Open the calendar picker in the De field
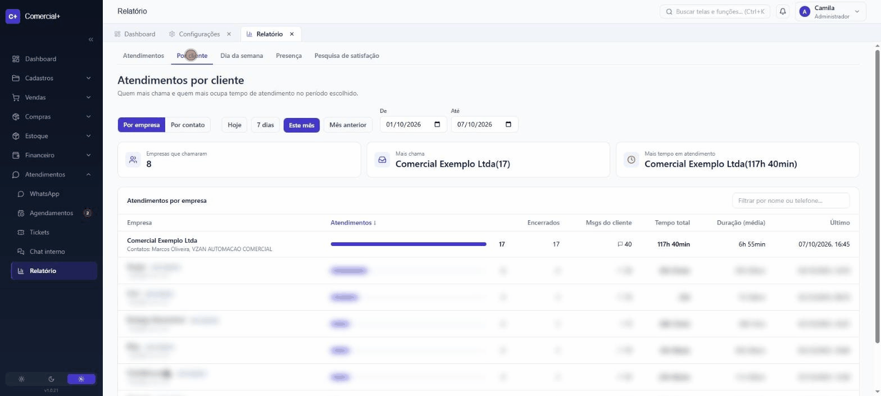Screen dimensions: 881x396 click(x=437, y=124)
